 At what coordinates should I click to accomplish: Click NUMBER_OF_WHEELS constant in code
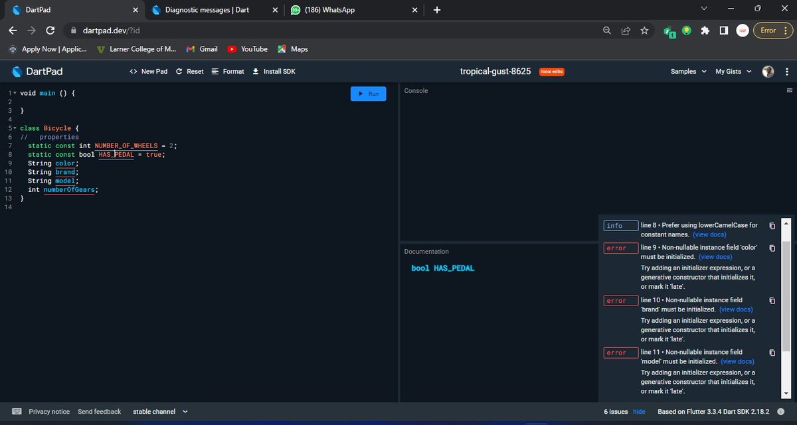(x=126, y=145)
